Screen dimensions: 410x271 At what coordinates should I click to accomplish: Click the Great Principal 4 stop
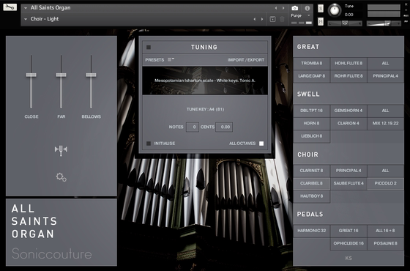click(x=385, y=76)
